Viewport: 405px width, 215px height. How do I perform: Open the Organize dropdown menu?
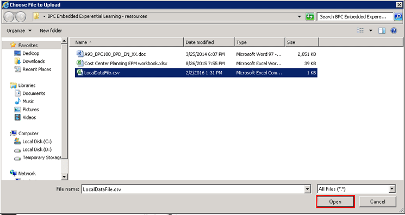19,30
